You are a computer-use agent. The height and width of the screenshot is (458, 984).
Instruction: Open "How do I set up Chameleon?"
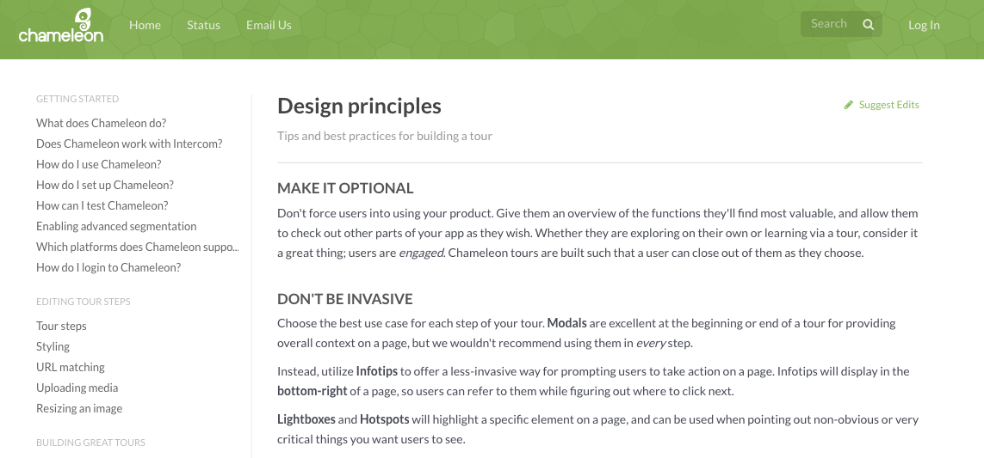105,185
